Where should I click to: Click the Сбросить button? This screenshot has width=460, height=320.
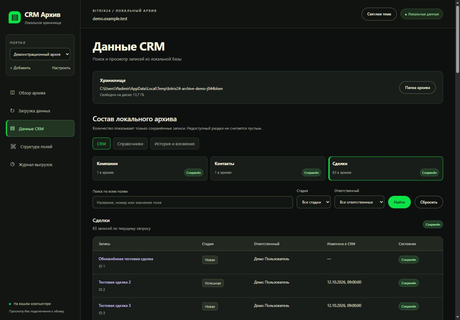(429, 202)
